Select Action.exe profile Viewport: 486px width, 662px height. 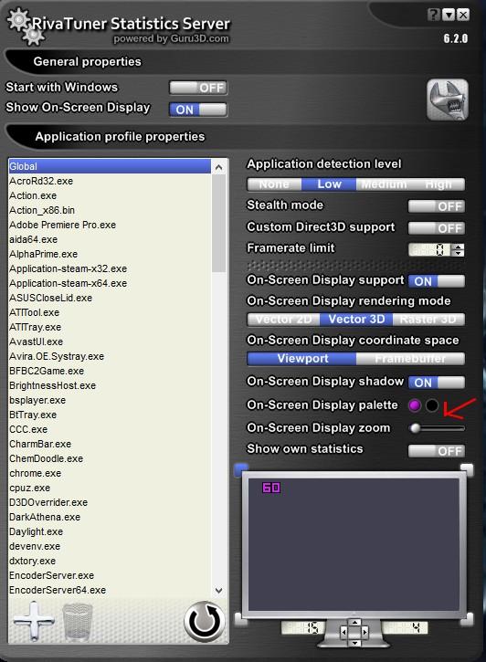click(x=110, y=196)
